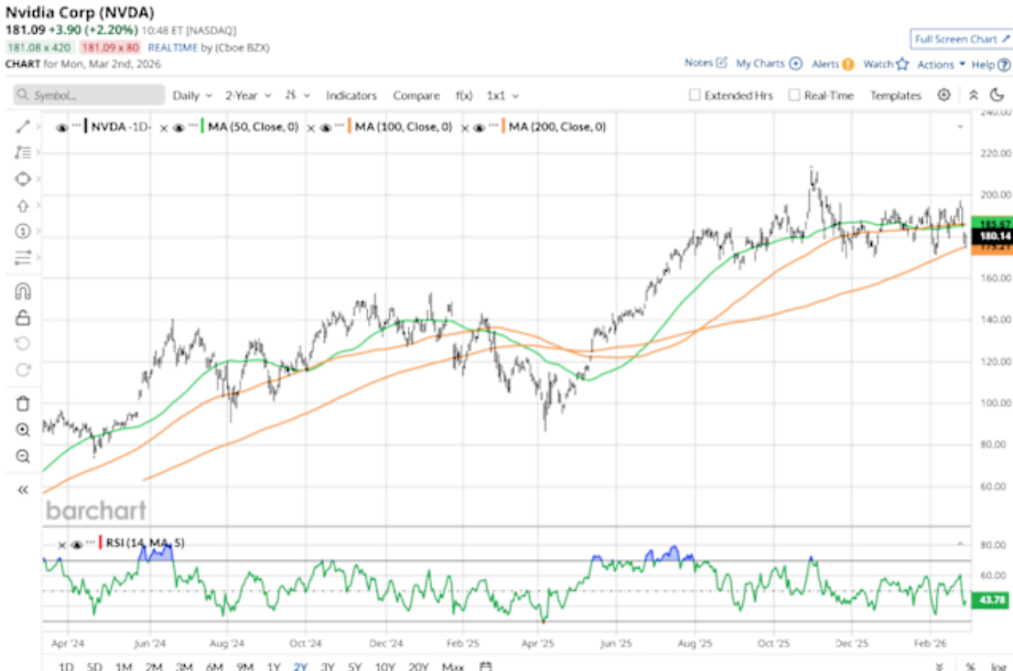Viewport: 1013px width, 671px height.
Task: Redo the last chart action
Action: 23,370
